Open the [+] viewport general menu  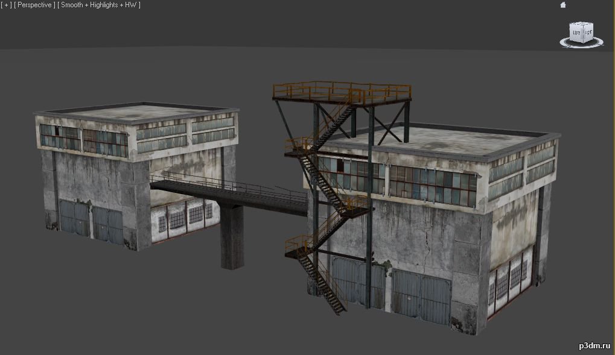6,5
